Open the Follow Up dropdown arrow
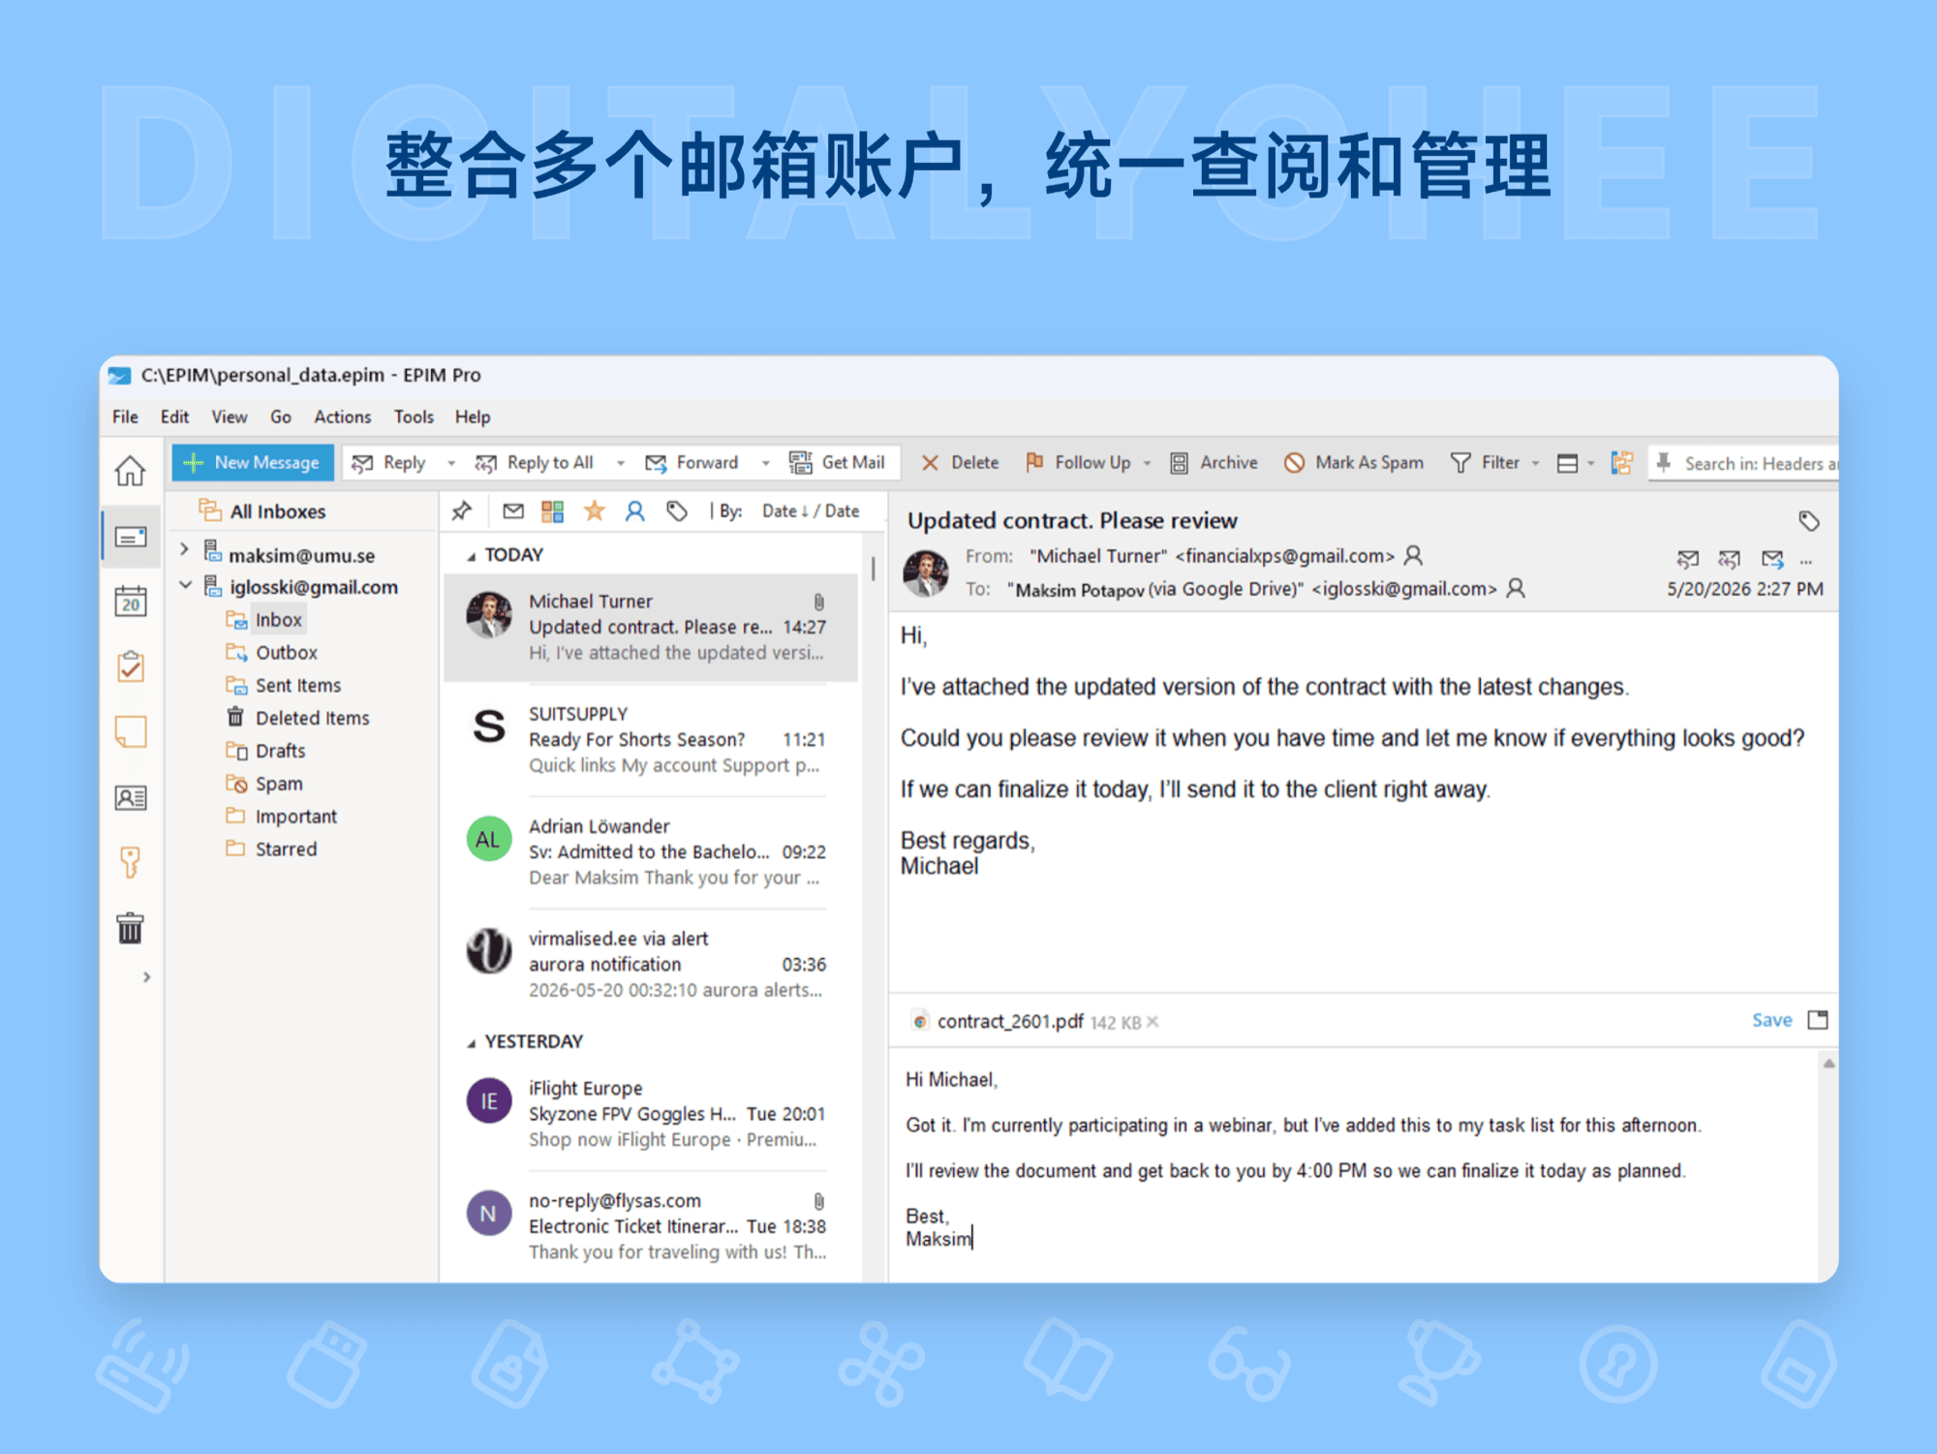 tap(1148, 464)
